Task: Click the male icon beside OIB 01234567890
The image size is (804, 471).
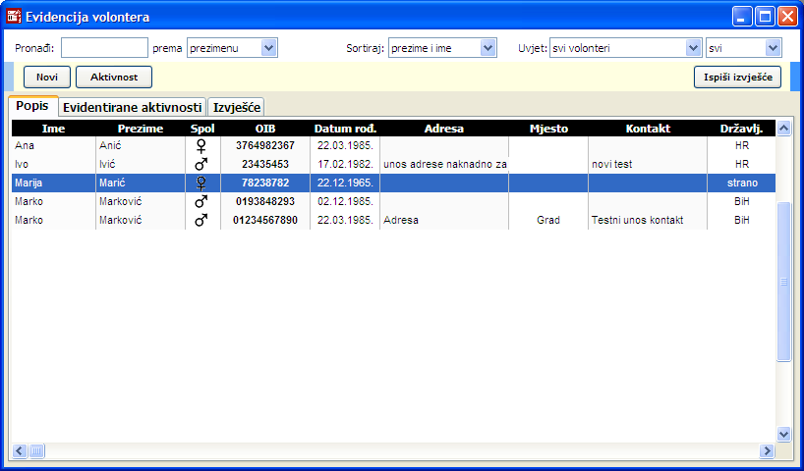Action: [201, 220]
